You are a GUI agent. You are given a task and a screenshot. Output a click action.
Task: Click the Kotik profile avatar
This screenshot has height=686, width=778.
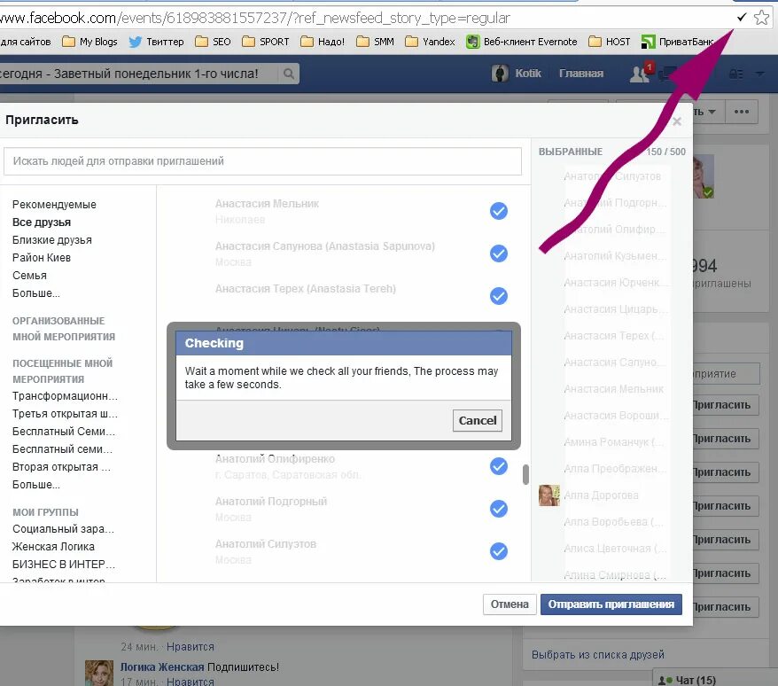coord(500,74)
